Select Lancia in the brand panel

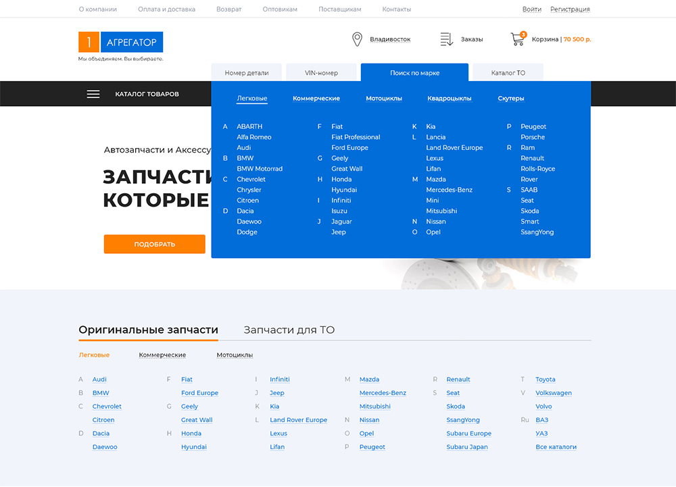(436, 137)
